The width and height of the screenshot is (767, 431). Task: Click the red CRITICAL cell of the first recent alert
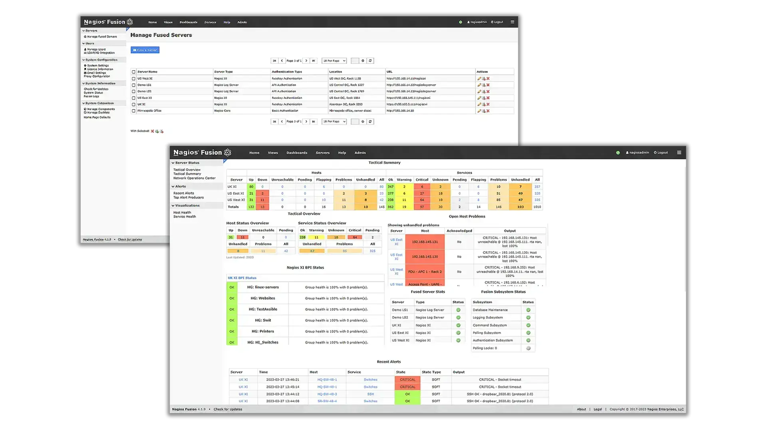(407, 380)
